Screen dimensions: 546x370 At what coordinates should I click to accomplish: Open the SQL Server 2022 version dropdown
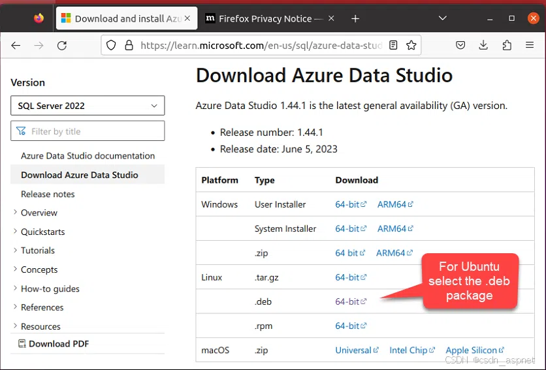[88, 106]
